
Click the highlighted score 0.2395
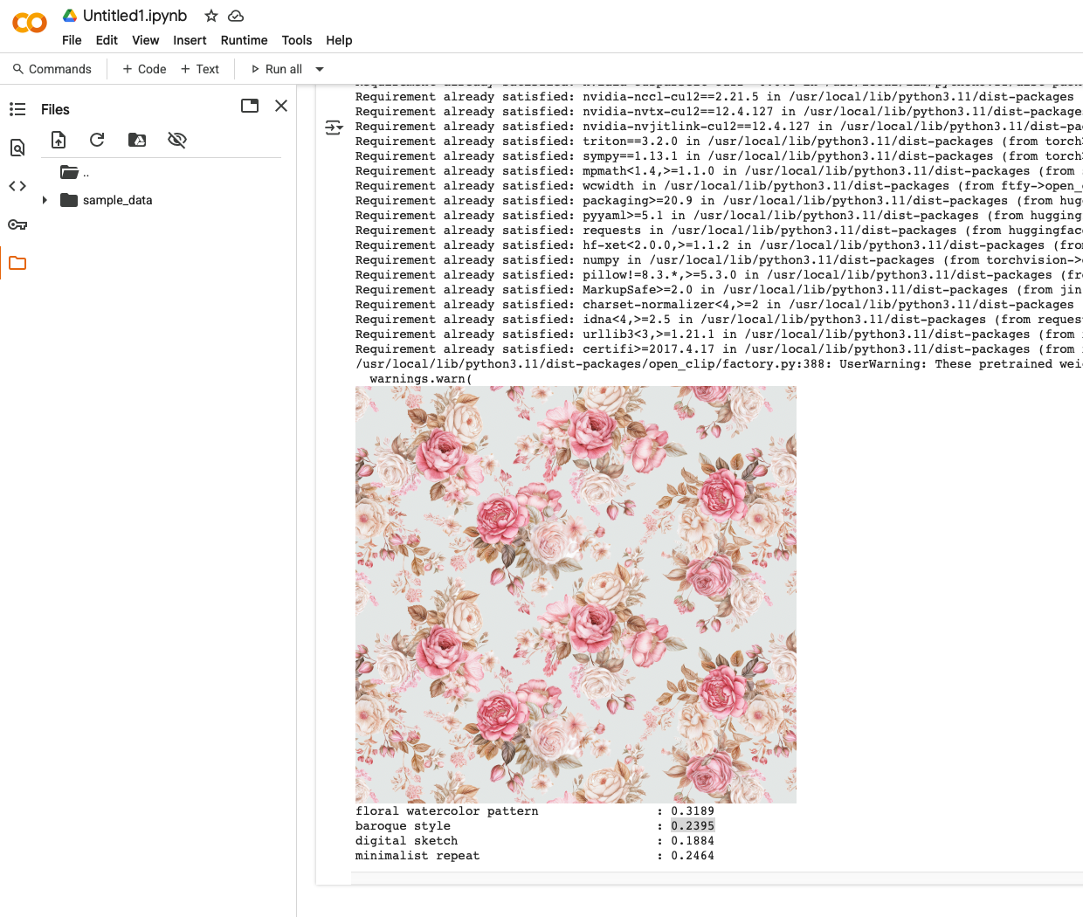(693, 826)
